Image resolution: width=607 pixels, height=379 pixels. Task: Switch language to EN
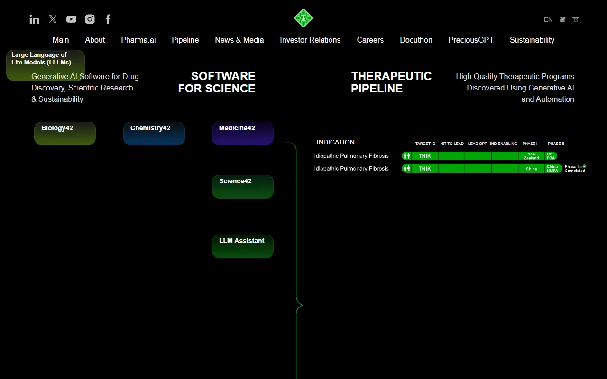click(548, 19)
